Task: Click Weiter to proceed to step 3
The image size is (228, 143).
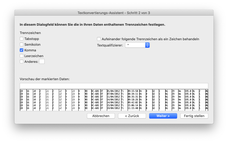Action: (163, 116)
